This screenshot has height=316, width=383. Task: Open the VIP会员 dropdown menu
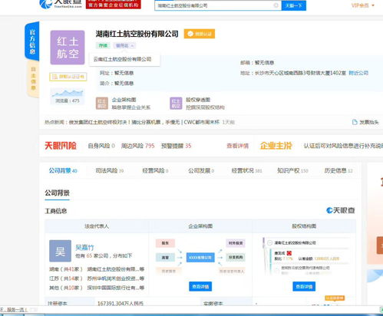point(363,5)
